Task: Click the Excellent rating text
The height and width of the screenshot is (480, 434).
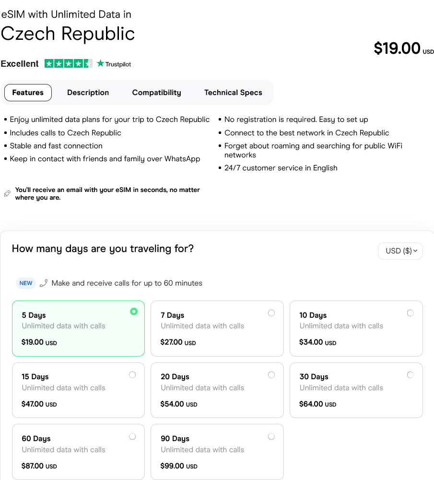Action: (20, 64)
